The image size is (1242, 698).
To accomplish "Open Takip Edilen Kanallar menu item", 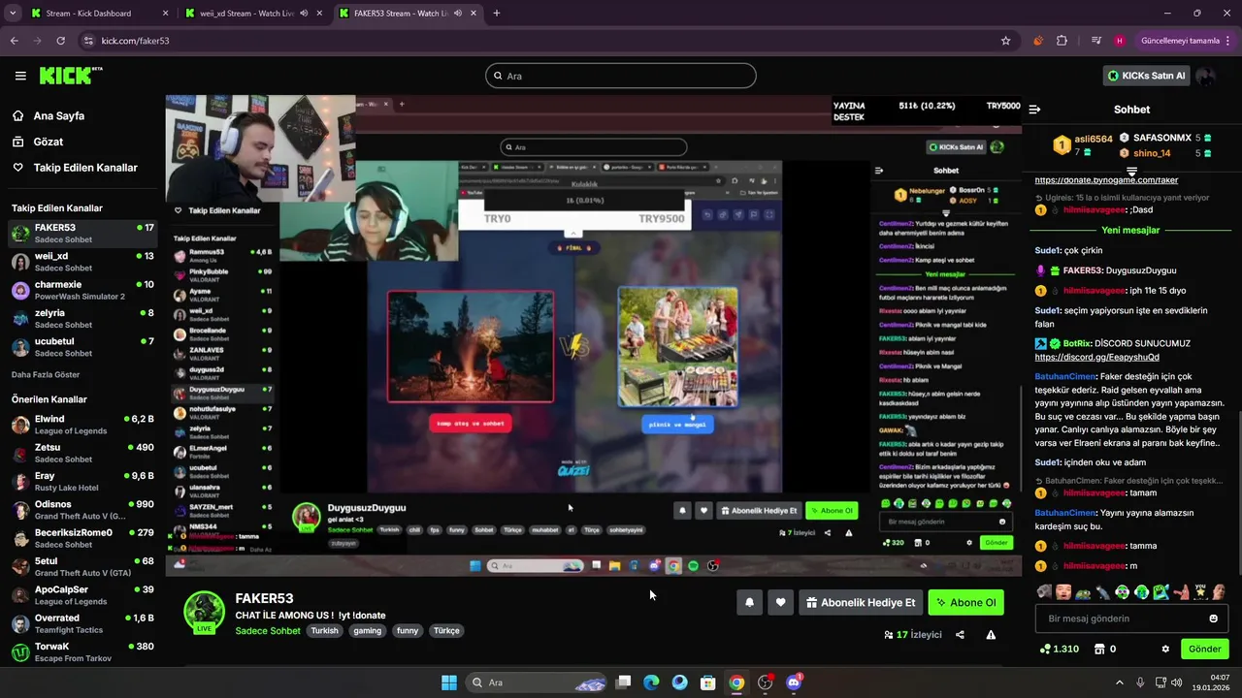I will pyautogui.click(x=85, y=168).
